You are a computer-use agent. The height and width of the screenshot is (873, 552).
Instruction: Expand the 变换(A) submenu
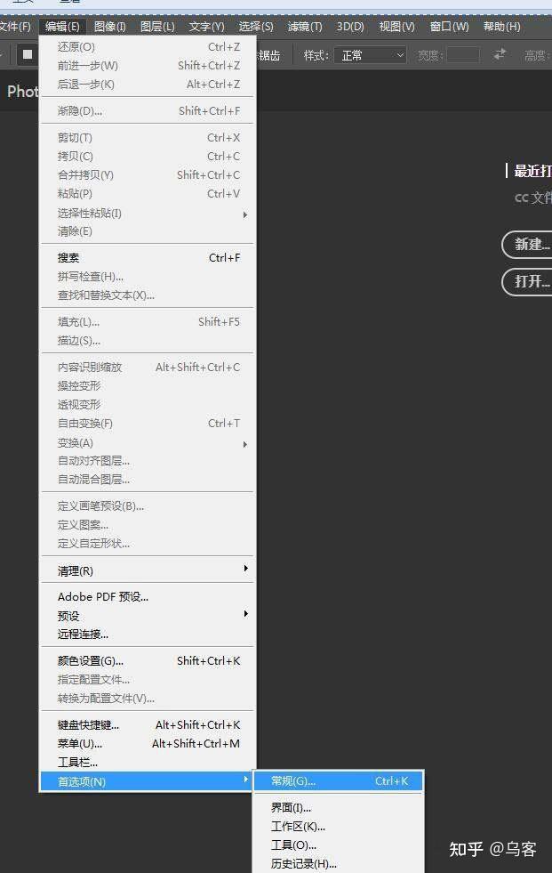click(148, 443)
